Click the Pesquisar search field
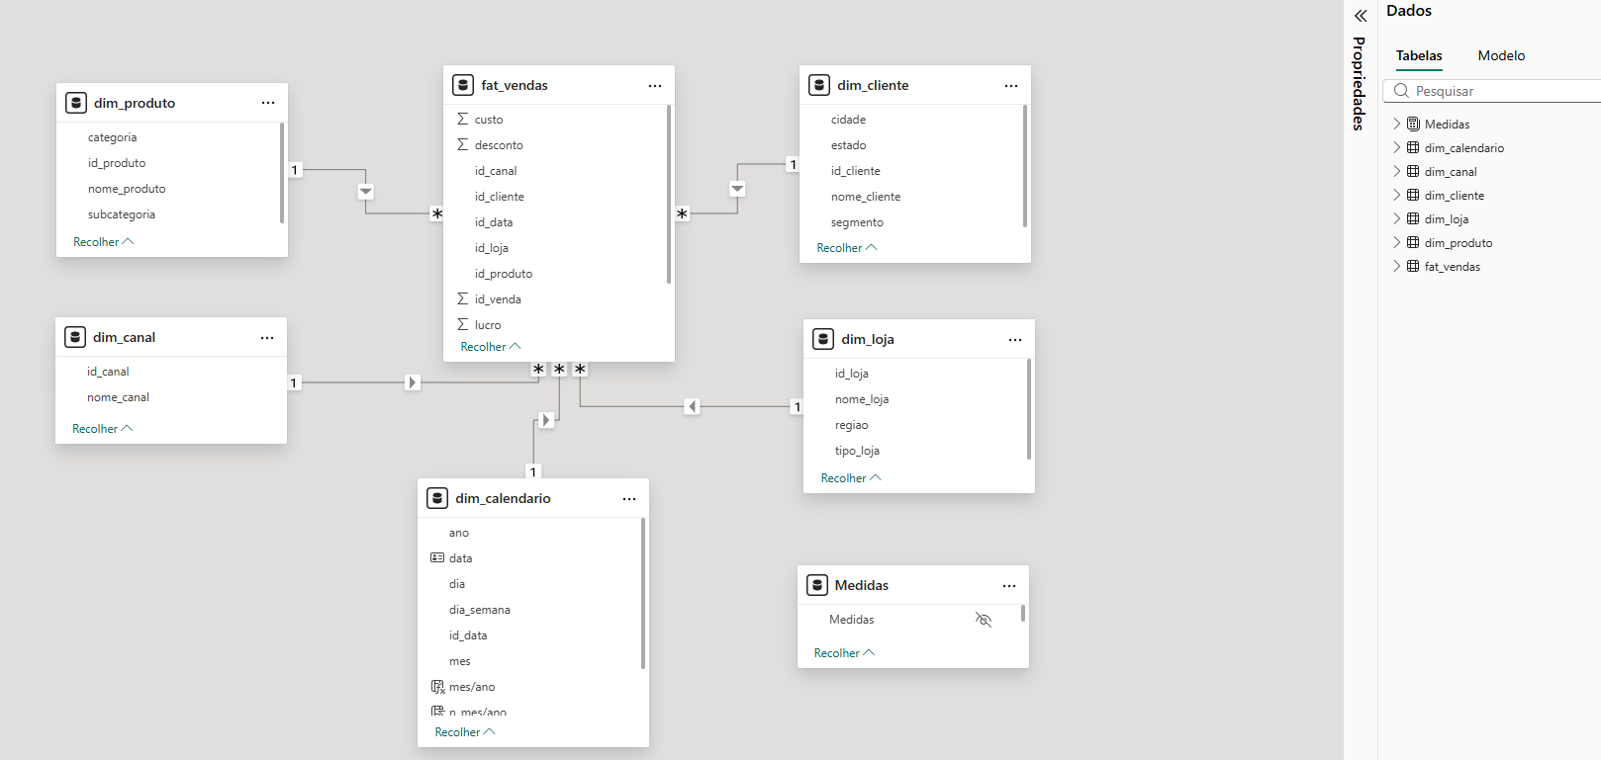This screenshot has width=1601, height=760. (x=1492, y=91)
